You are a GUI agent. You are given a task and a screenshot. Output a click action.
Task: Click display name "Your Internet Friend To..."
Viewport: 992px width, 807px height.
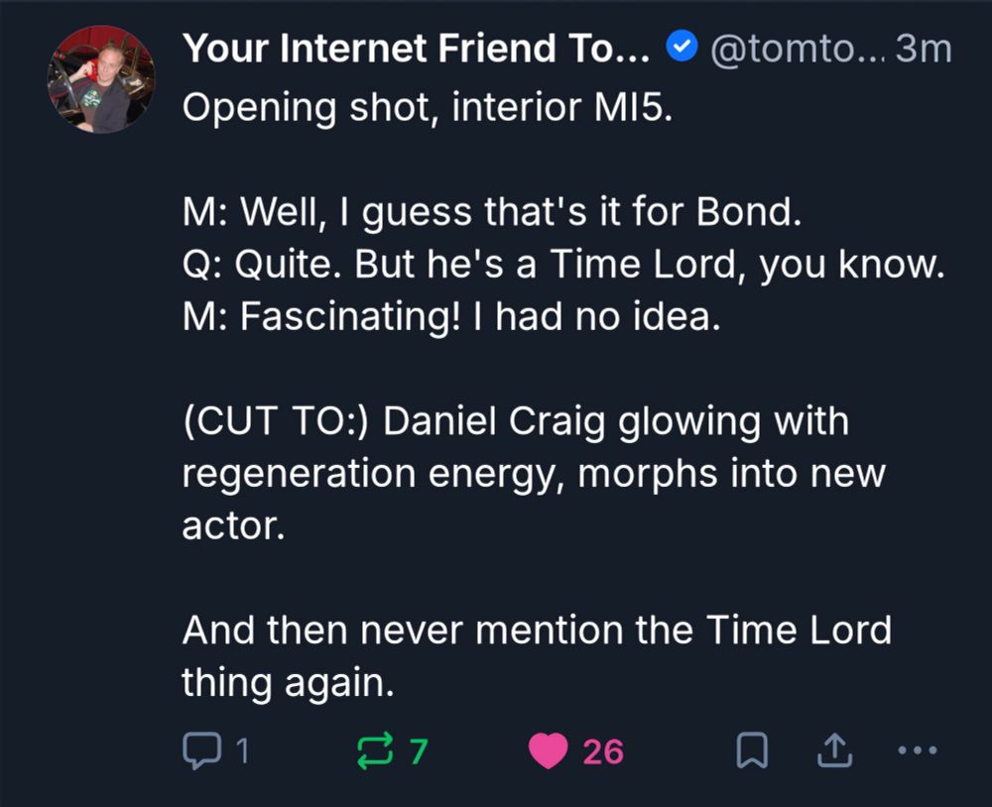(417, 47)
